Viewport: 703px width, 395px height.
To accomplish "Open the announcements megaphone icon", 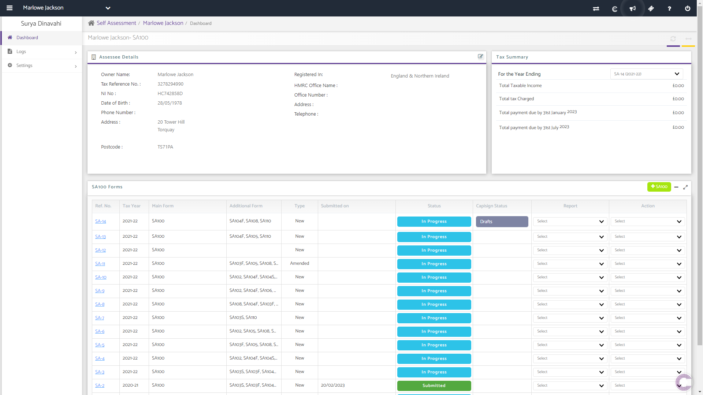I will (633, 8).
